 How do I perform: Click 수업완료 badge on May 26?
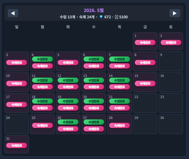click(x=68, y=122)
